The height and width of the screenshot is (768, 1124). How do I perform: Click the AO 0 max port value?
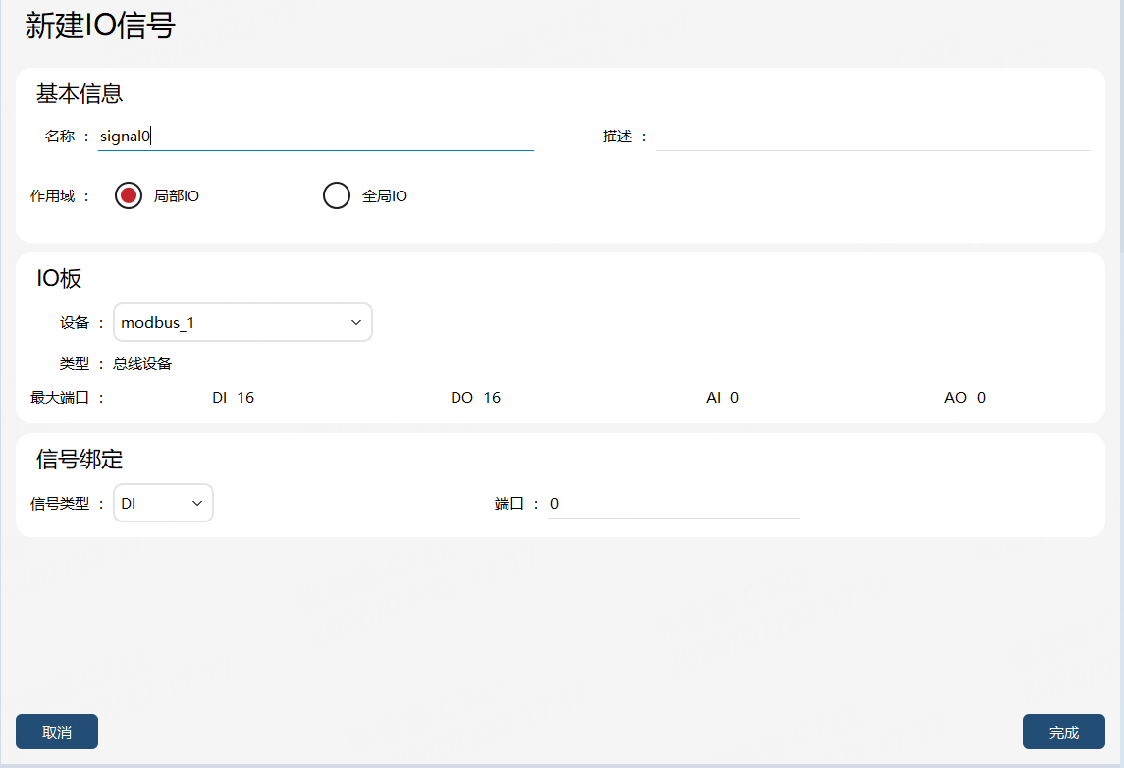pos(965,398)
